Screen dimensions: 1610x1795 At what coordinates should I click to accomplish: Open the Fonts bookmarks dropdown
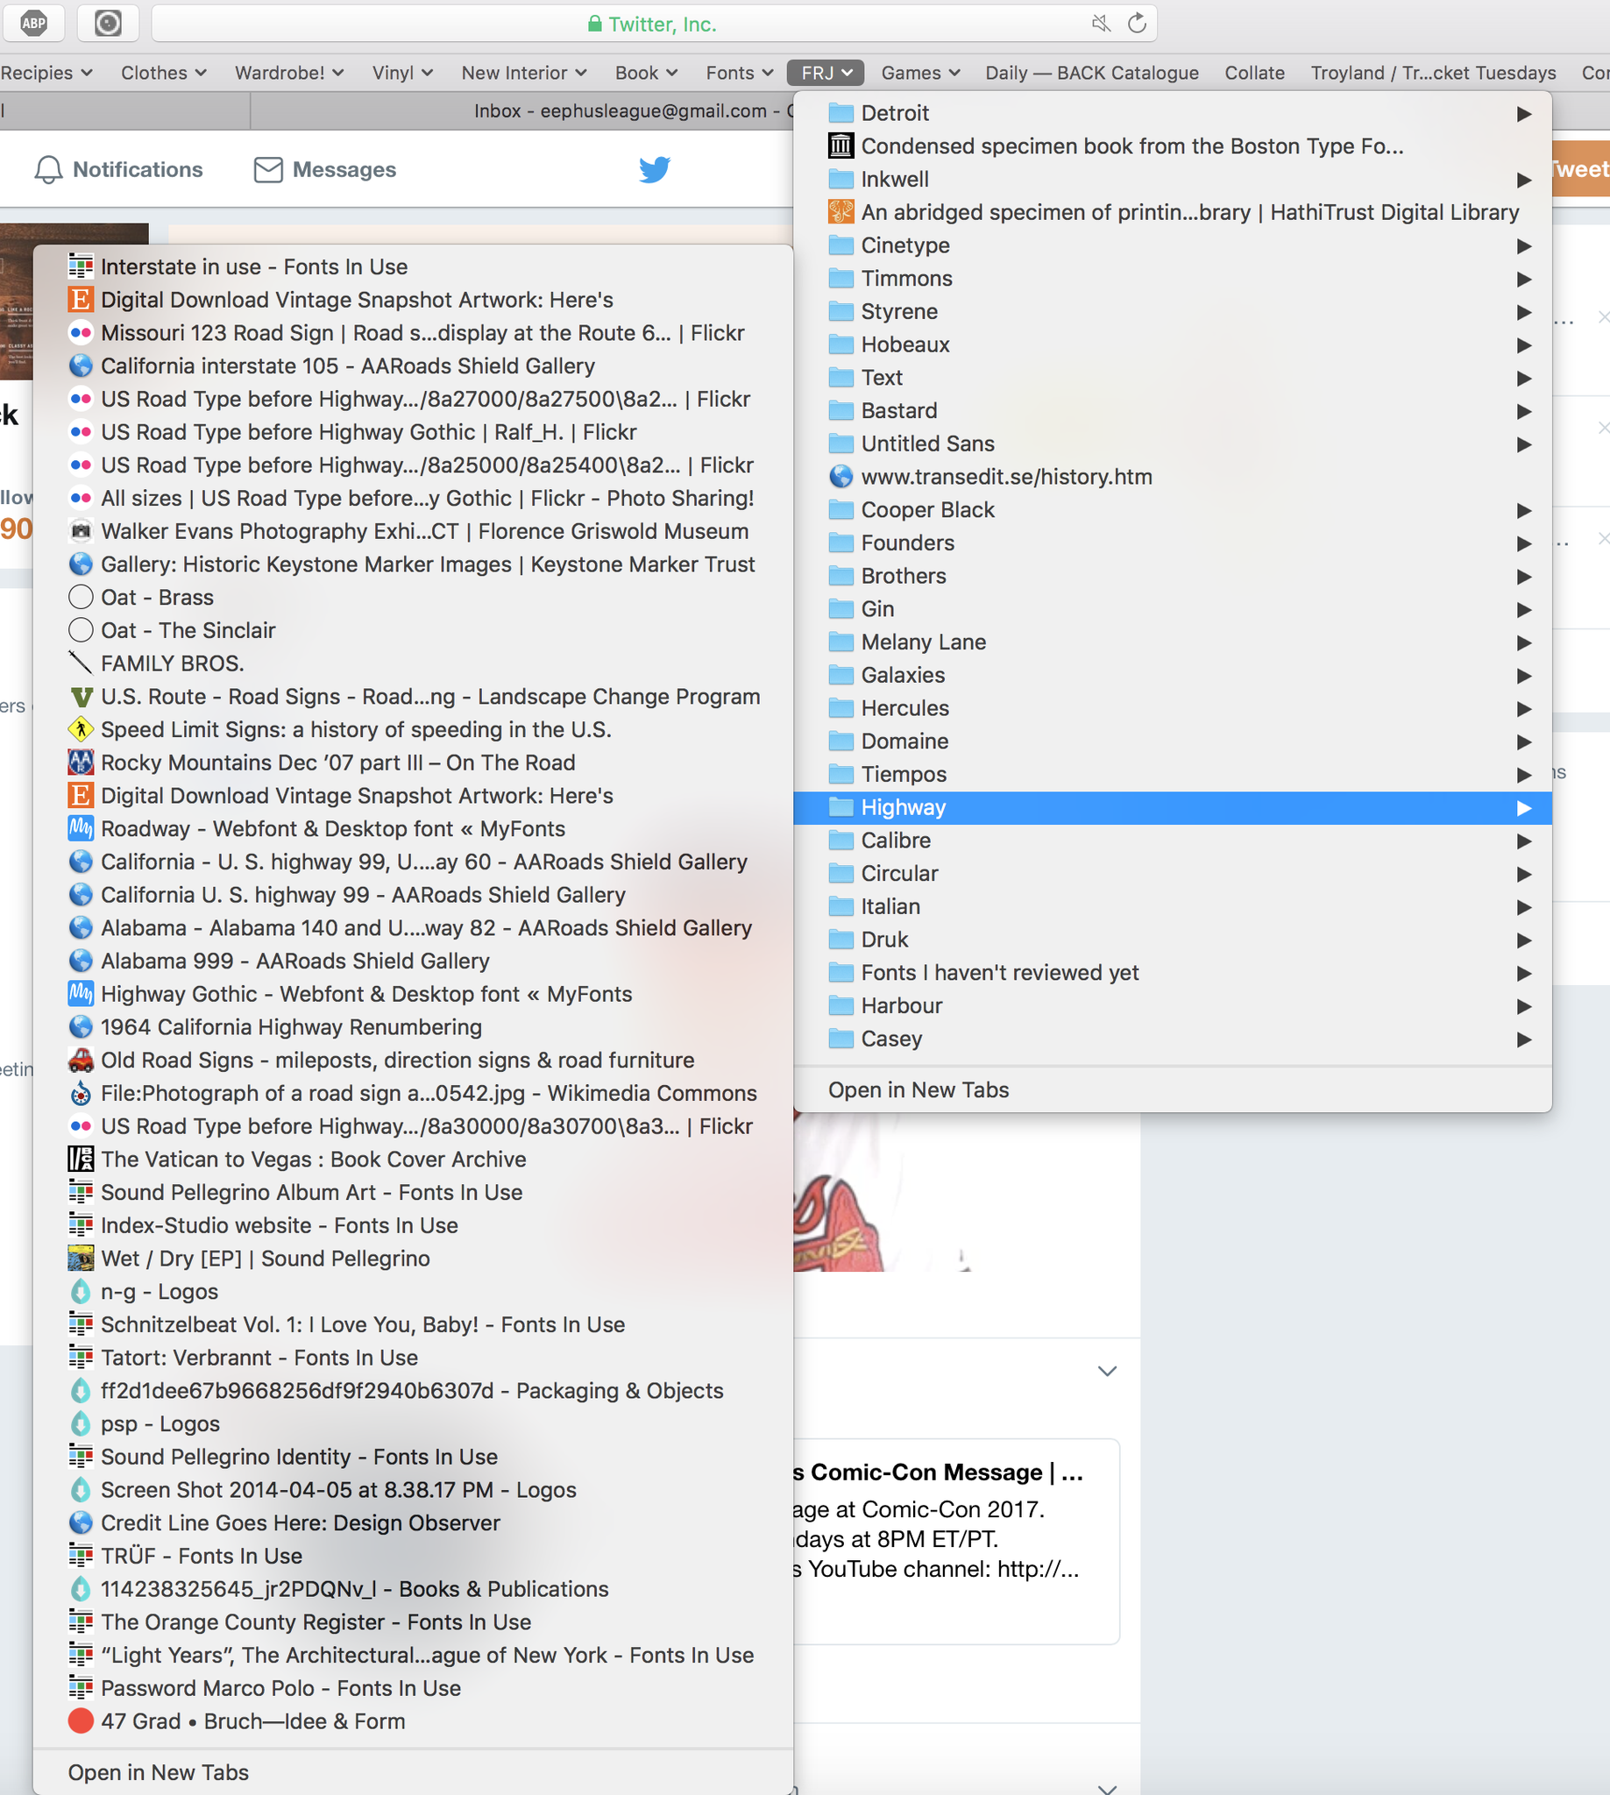point(740,73)
